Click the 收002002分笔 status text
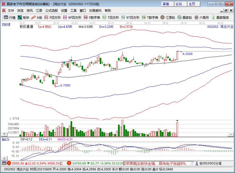235x173 pixels. click(x=211, y=163)
